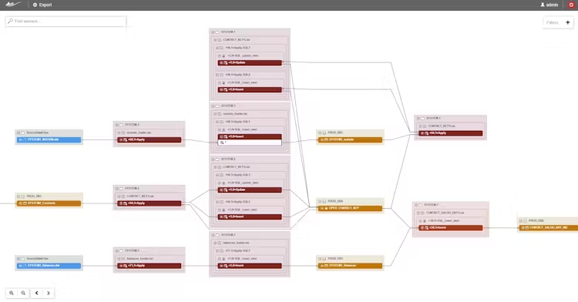Image resolution: width=578 pixels, height=302 pixels.
Task: Select the blue SYSTEM1_Balances.dat node label
Action: (43, 266)
